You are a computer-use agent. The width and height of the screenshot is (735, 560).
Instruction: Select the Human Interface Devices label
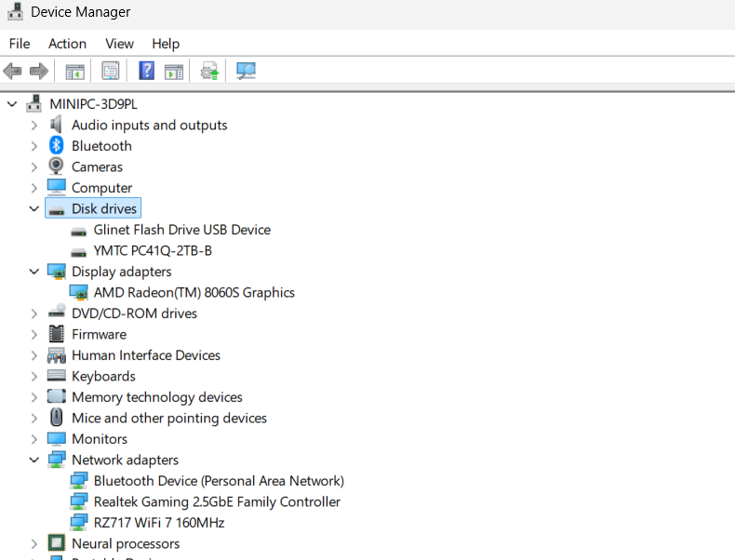[146, 355]
